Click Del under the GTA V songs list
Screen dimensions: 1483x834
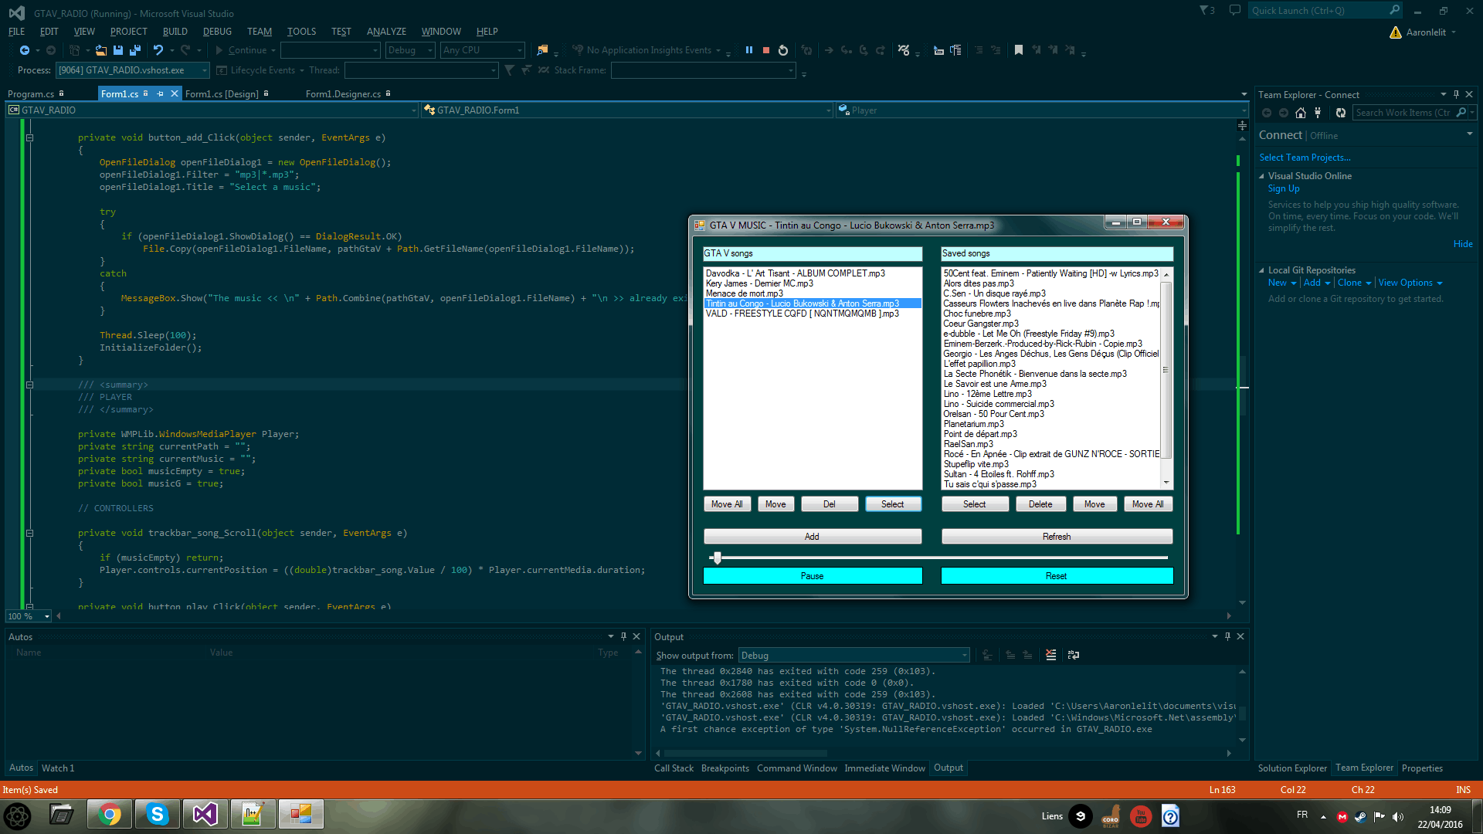[x=830, y=504]
